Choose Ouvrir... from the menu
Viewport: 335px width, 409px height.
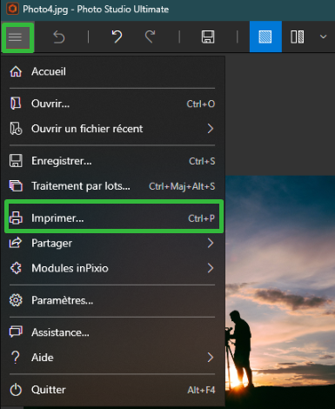click(112, 104)
